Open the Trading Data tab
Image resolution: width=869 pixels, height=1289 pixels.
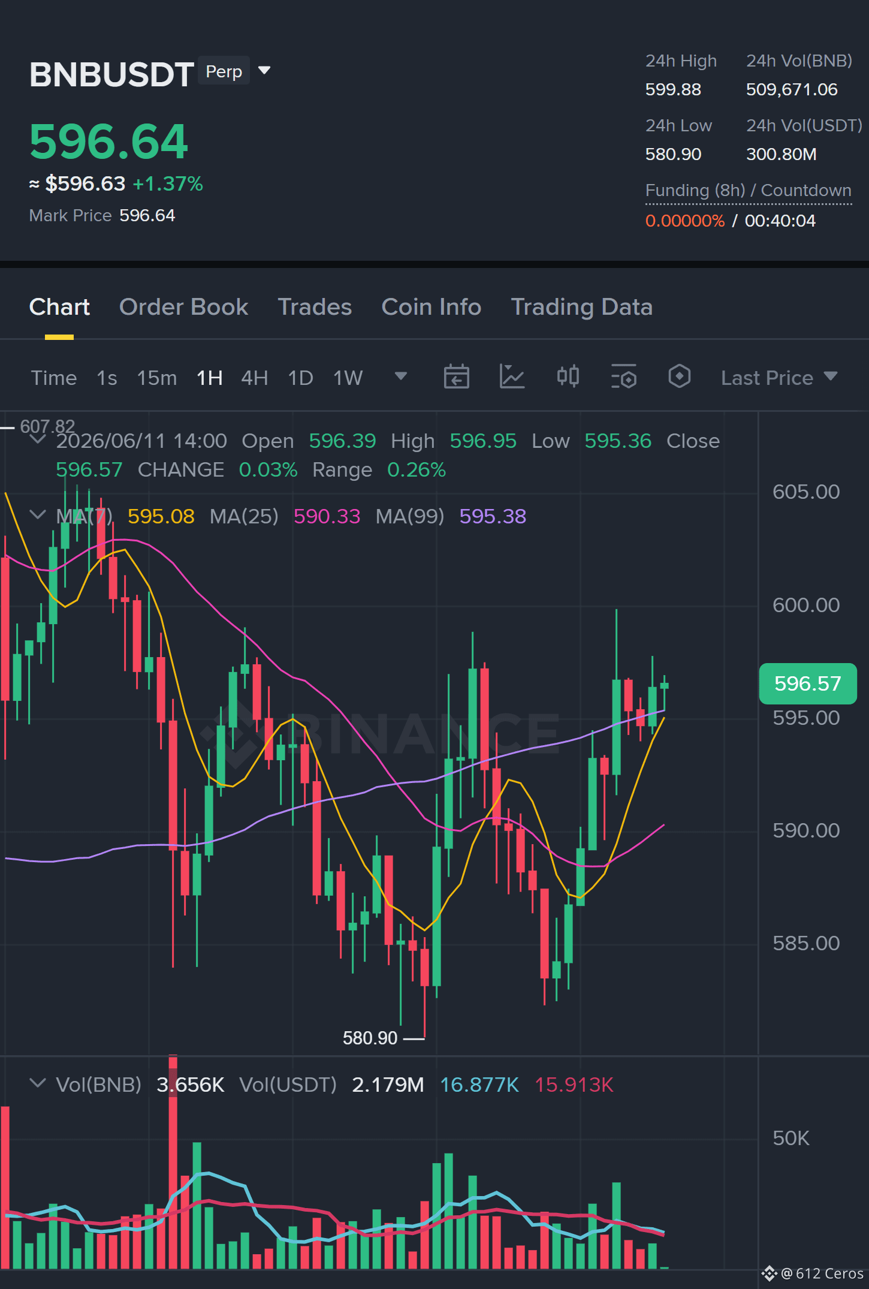(581, 307)
